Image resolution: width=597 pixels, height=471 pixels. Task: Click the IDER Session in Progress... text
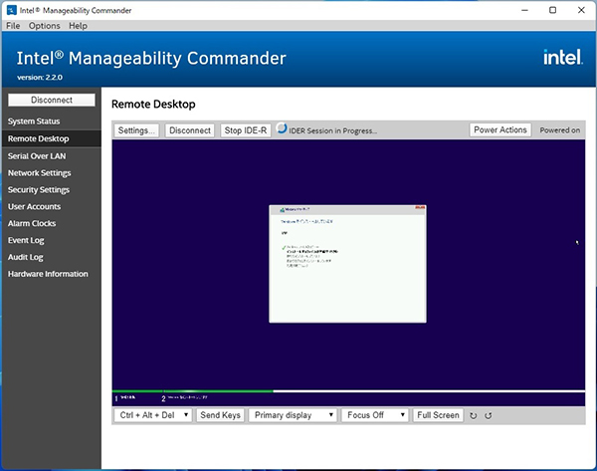[x=332, y=130]
